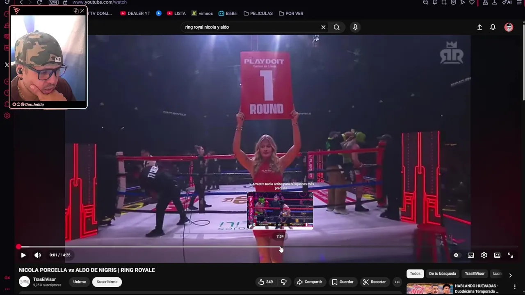Screen dimensions: 525x295
Task: Pop out webcam overlay window
Action: [x=76, y=11]
